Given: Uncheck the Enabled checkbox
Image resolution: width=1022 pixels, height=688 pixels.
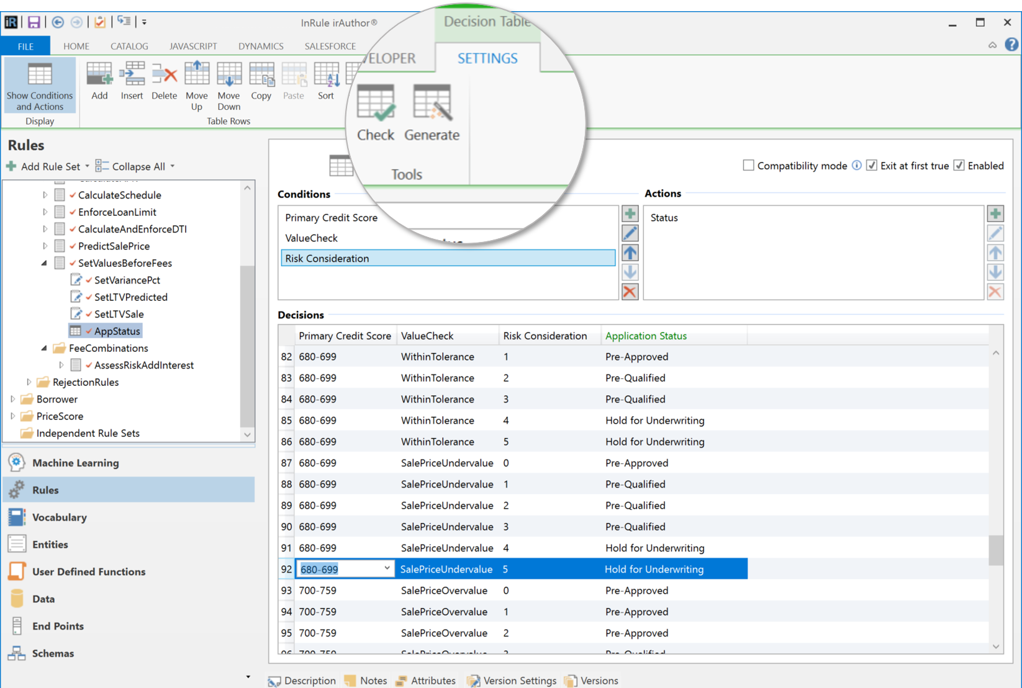Looking at the screenshot, I should pyautogui.click(x=959, y=166).
